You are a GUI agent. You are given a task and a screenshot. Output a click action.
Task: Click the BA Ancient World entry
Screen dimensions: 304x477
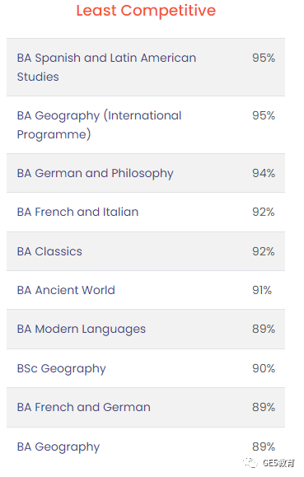[66, 290]
